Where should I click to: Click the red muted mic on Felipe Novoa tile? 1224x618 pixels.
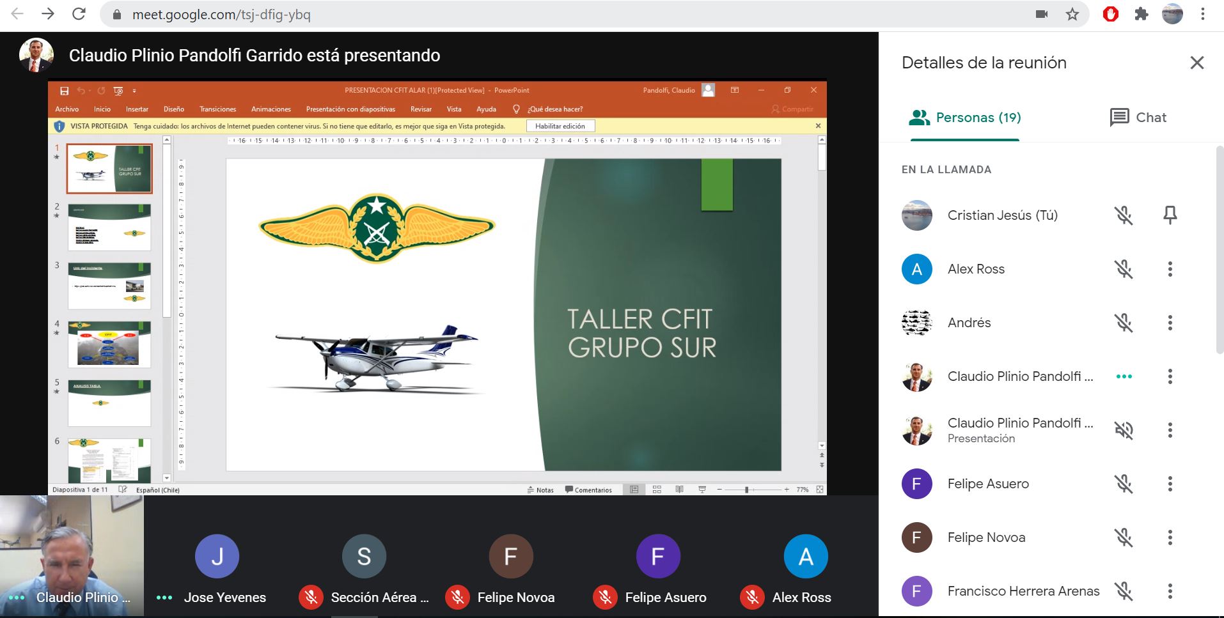point(458,598)
